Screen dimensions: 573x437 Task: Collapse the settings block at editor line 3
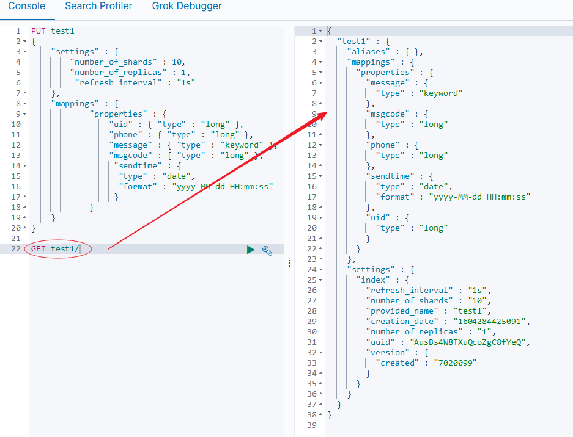25,52
